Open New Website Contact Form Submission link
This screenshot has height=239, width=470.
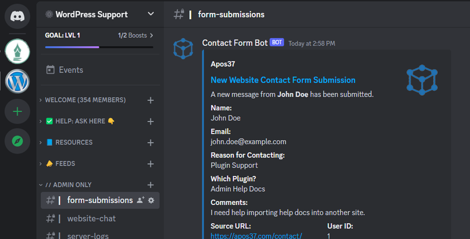coord(283,80)
